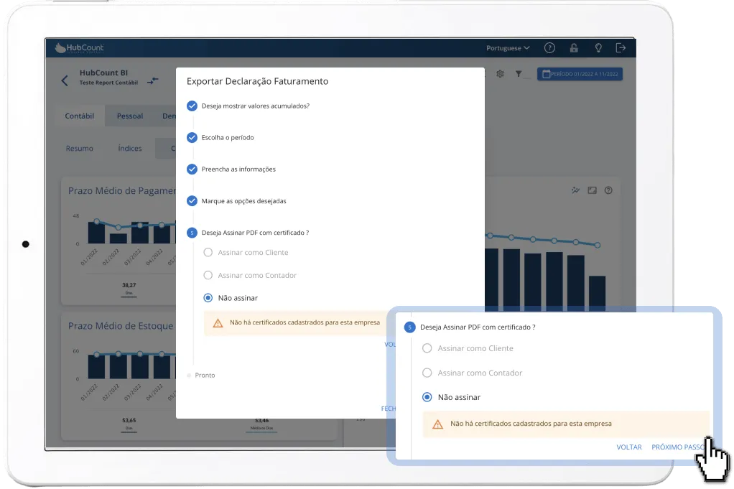Click the funnel filter icon
The width and height of the screenshot is (734, 489).
tap(519, 74)
